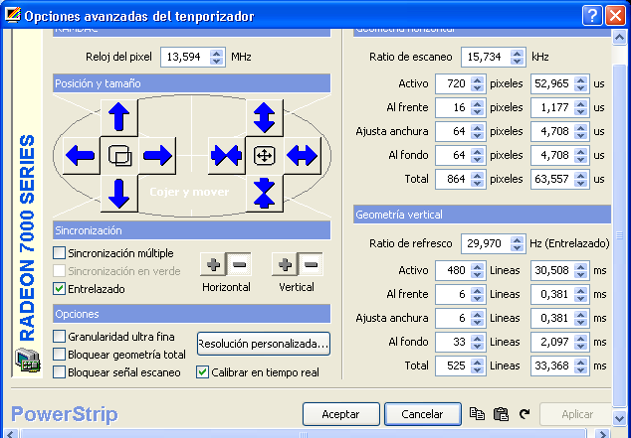631x438 pixels.
Task: Move the screen position down arrow
Action: point(119,194)
